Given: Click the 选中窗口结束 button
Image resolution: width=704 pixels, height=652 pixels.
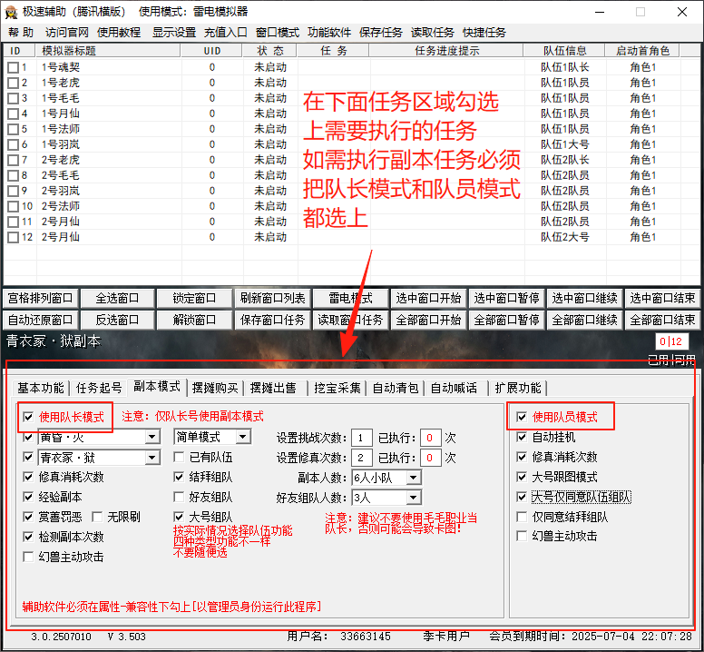Looking at the screenshot, I should [x=662, y=299].
